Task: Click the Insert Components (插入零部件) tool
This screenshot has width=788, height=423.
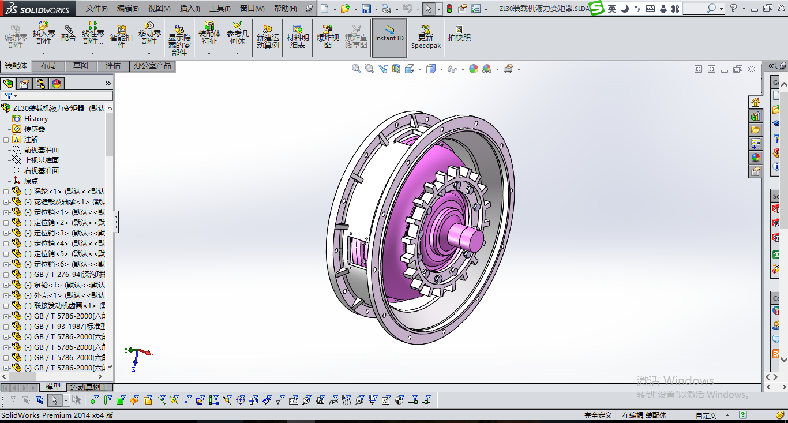Action: click(44, 33)
